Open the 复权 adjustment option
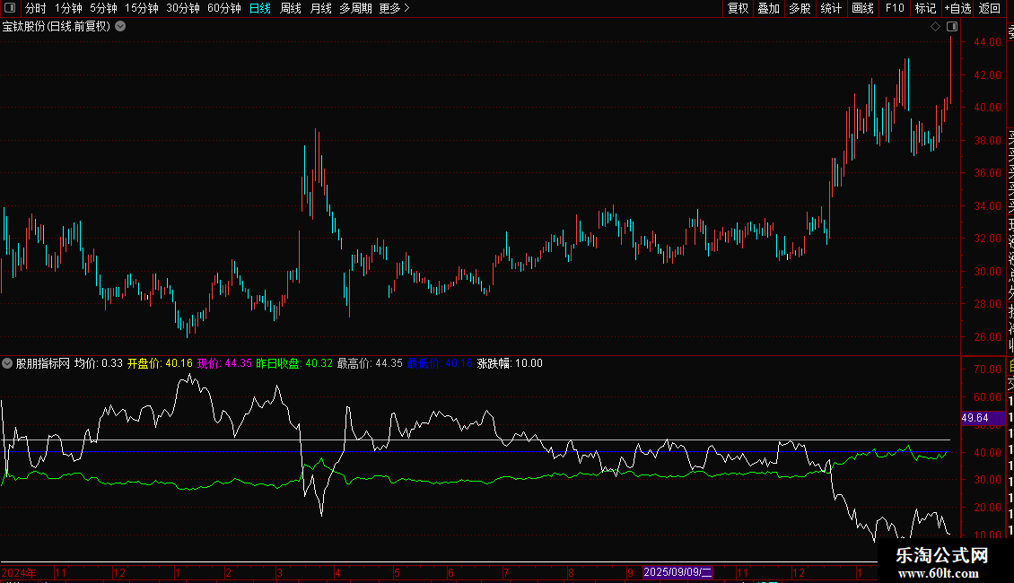Viewport: 1014px width, 583px height. 738,8
